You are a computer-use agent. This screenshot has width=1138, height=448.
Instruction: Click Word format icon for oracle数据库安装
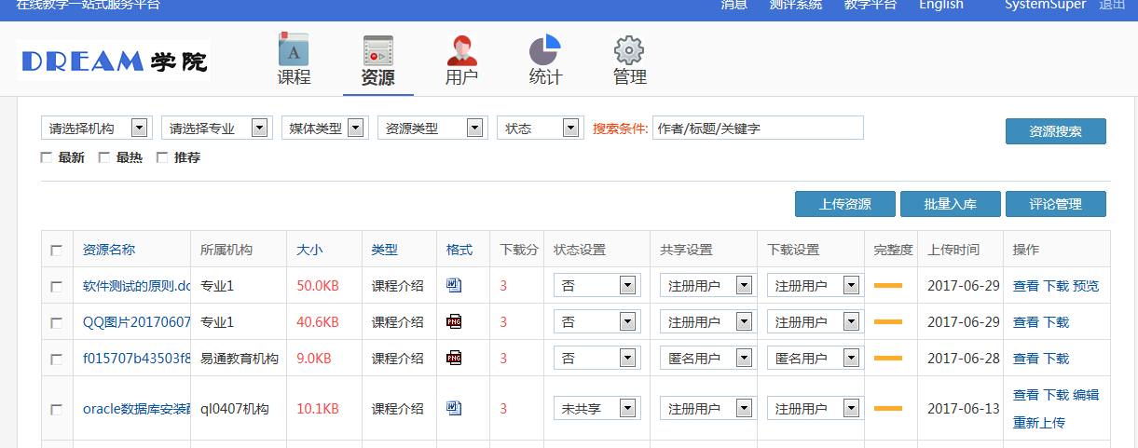coord(454,408)
